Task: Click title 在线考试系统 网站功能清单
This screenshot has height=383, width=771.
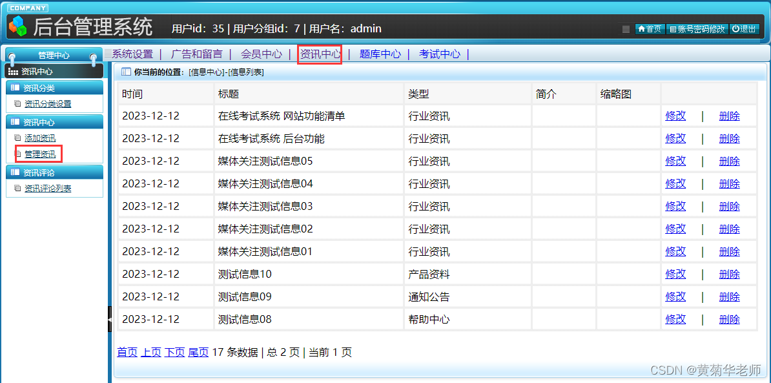Action: 282,116
